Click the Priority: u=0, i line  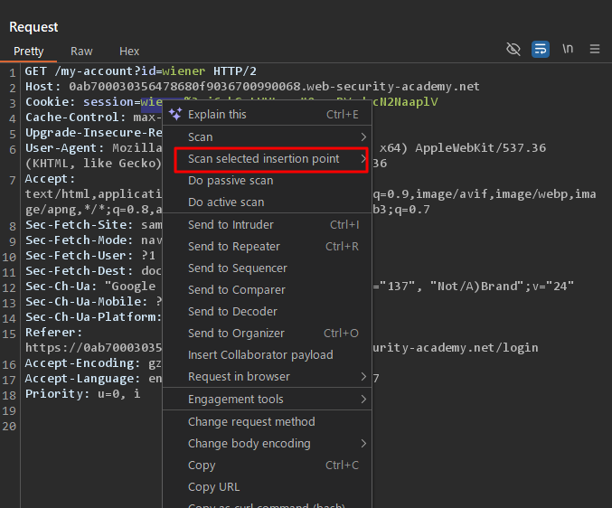click(x=83, y=394)
